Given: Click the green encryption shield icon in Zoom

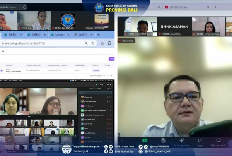Looking at the screenshot, I should 96,84.
